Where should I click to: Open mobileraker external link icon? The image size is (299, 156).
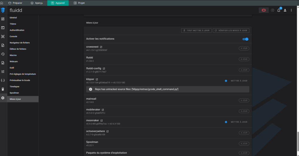(103, 110)
